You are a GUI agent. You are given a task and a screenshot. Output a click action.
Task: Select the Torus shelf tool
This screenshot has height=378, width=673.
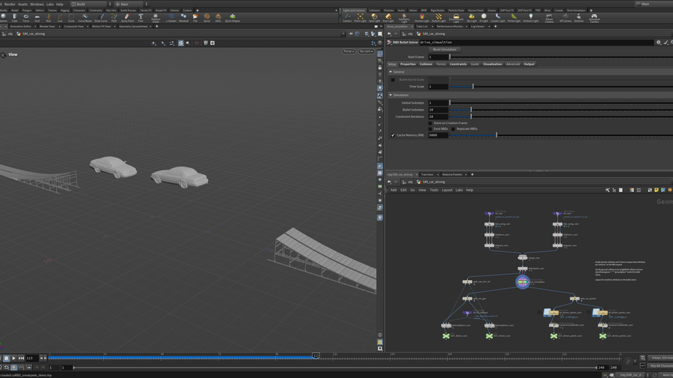pyautogui.click(x=25, y=17)
